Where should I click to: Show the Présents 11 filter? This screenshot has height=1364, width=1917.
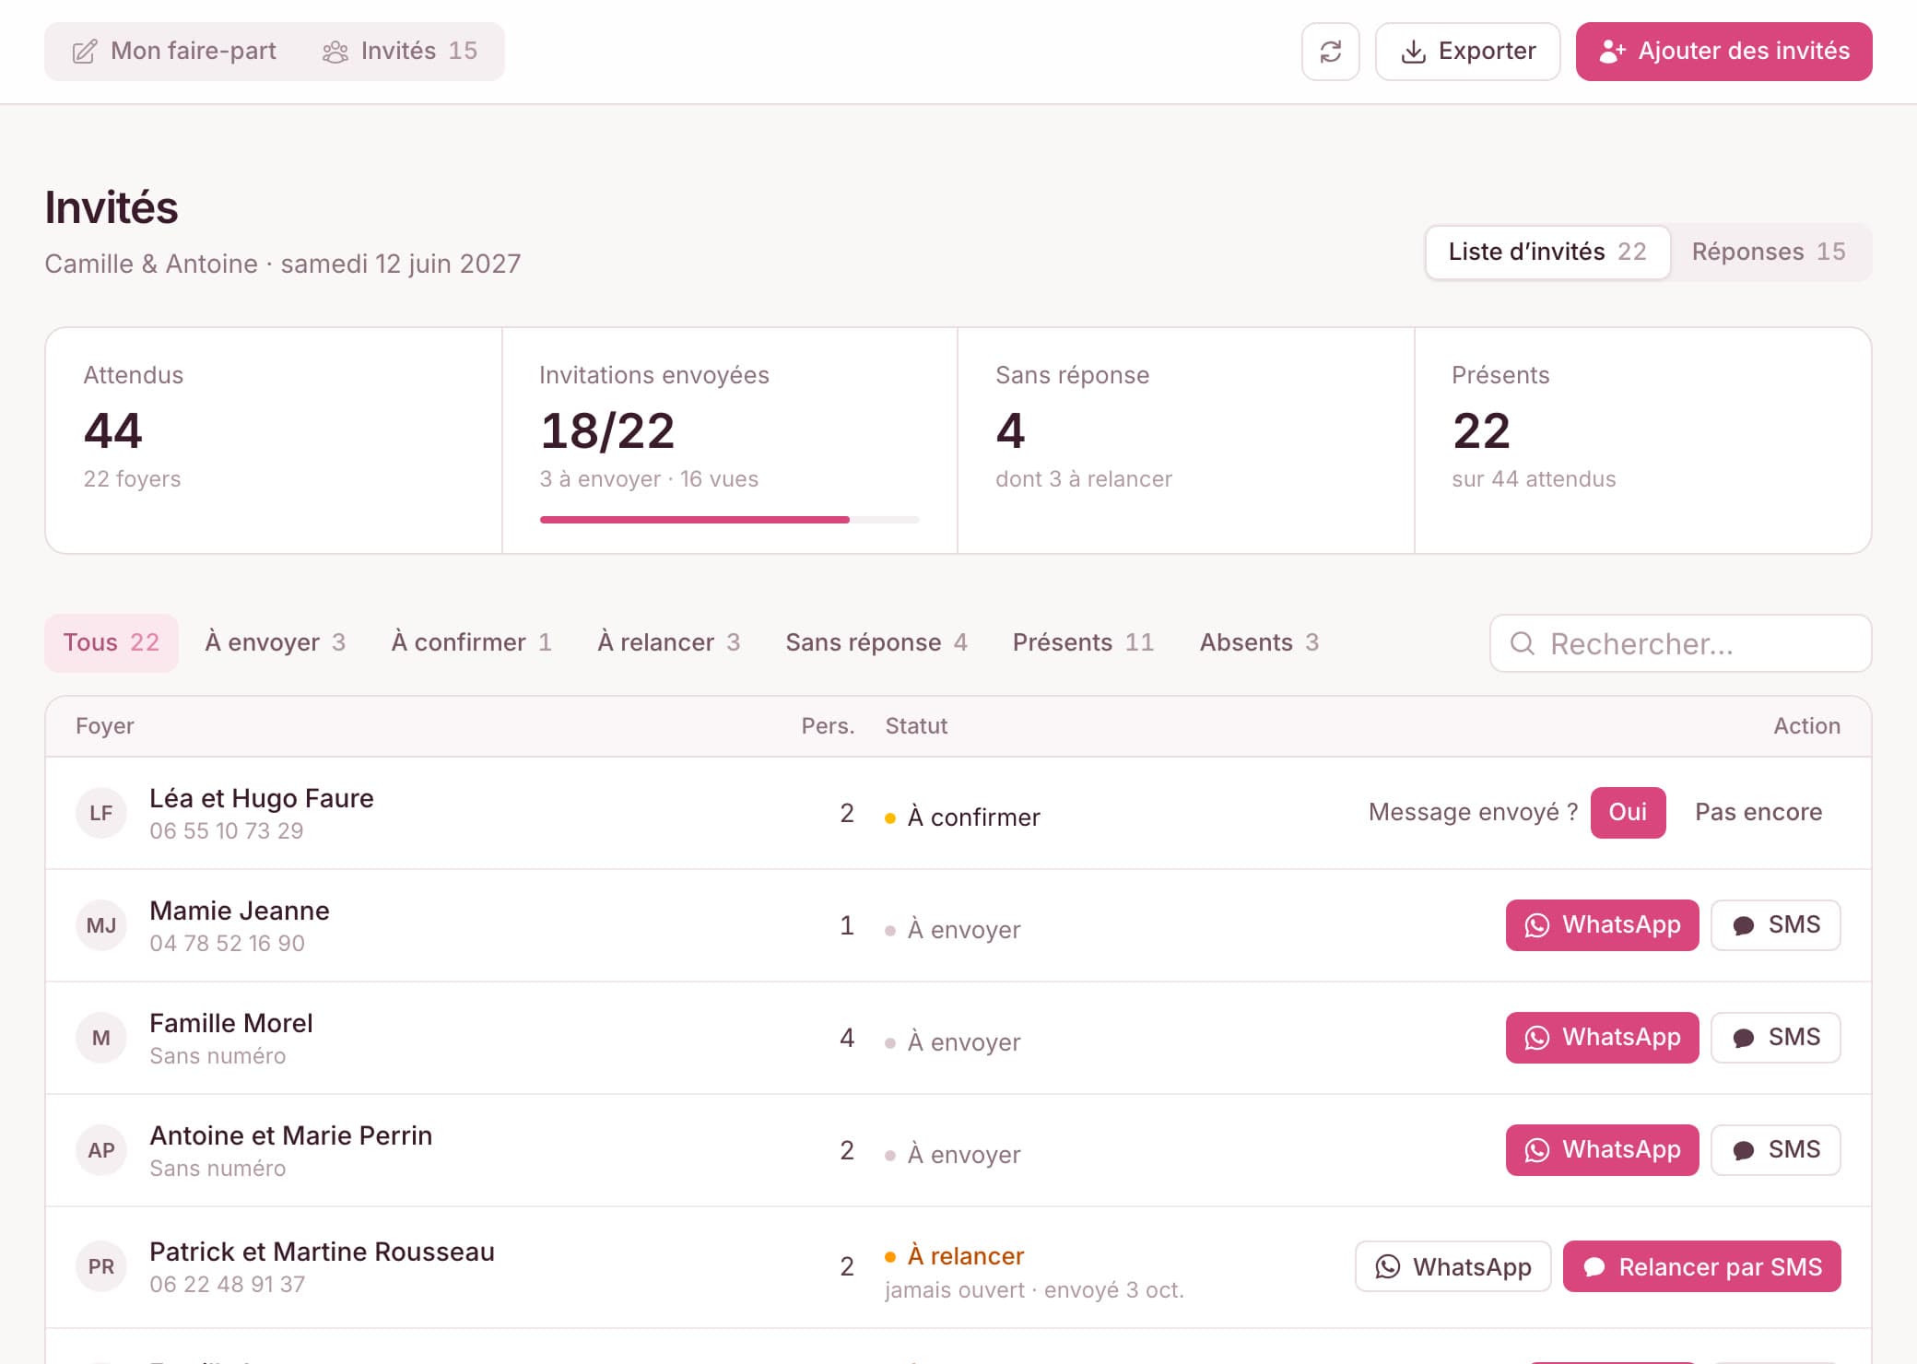point(1083,642)
